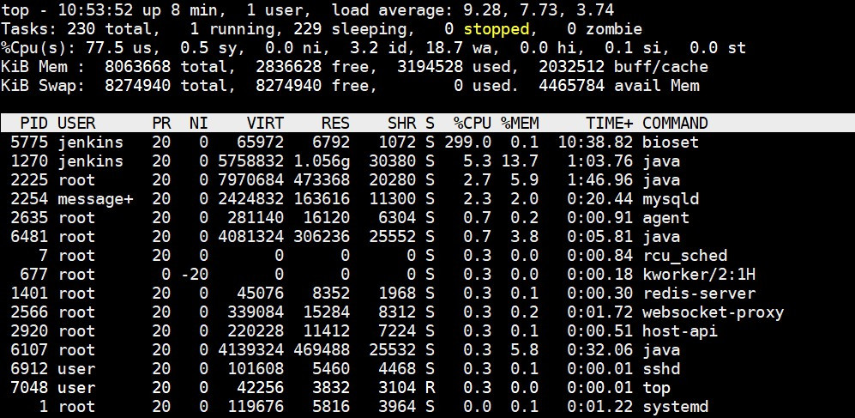Click the rcu_sched process name
Image resolution: width=855 pixels, height=418 pixels.
(x=685, y=256)
